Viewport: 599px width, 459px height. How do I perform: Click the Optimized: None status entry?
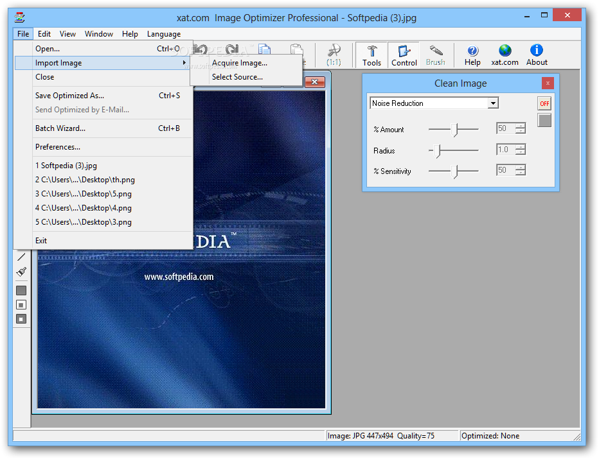tap(490, 436)
